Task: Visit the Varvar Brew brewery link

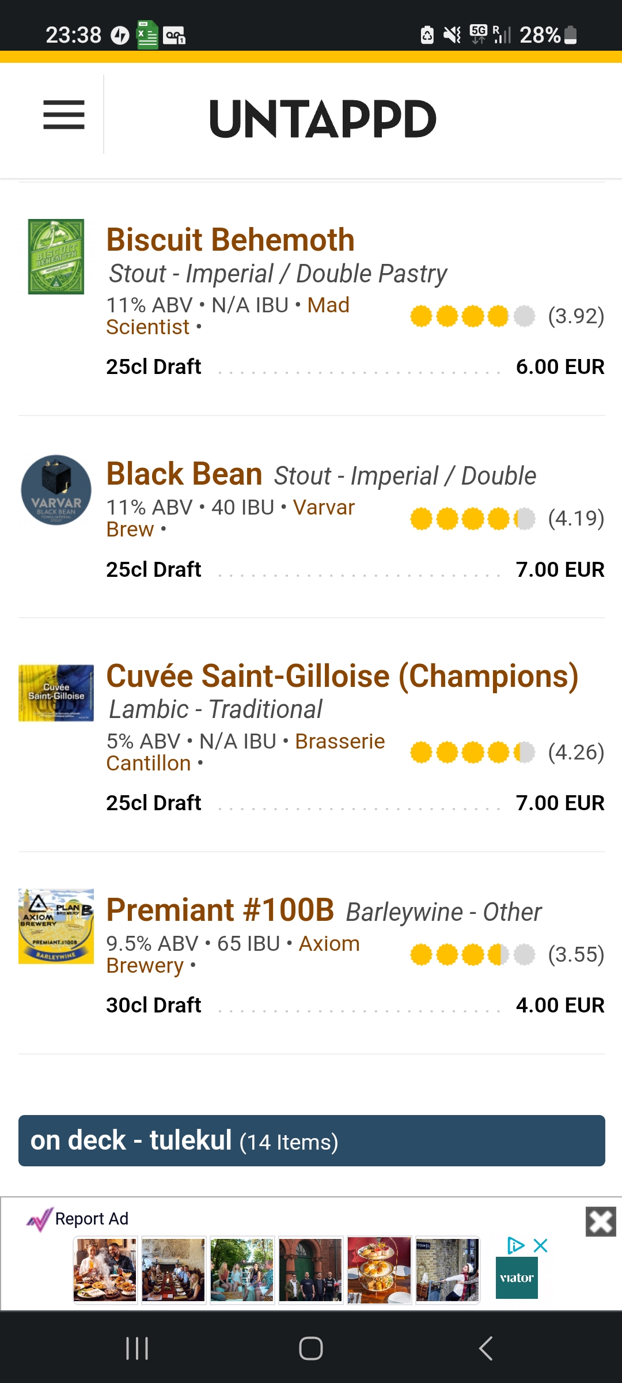Action: coord(324,508)
